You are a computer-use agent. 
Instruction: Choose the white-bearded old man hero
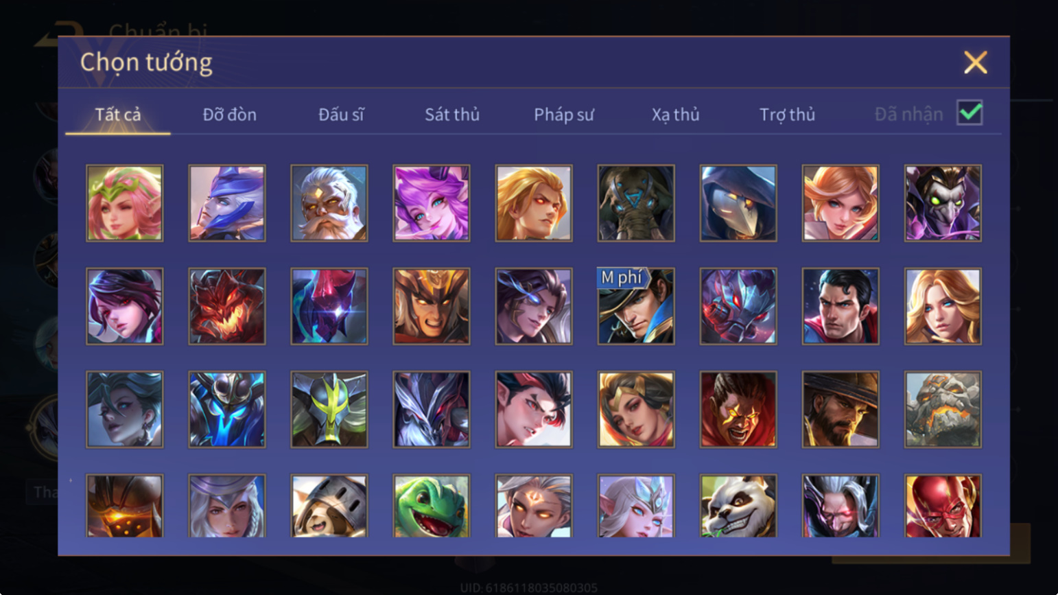click(329, 203)
